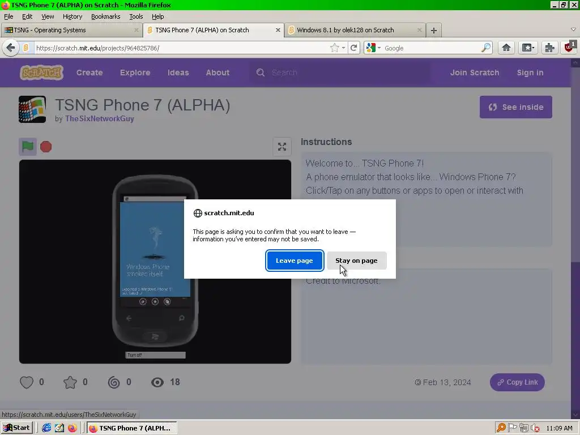Open the Bookmarks menu
This screenshot has height=435, width=580.
[x=105, y=16]
